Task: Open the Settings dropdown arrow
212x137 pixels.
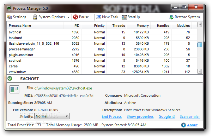Action: click(x=30, y=17)
